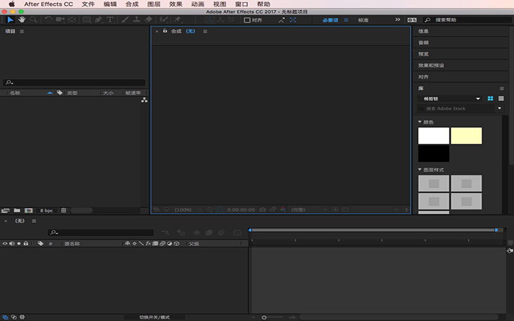Viewport: 514px width, 321px height.
Task: Open the timeline panel menu
Action: click(34, 221)
